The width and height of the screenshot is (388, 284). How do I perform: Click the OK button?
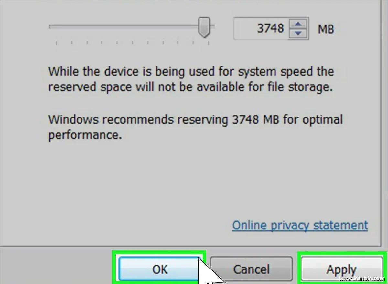[x=159, y=269]
